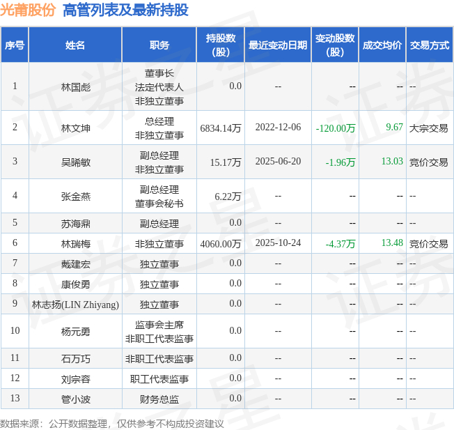Click the date 2022-12-06
Viewport: 454px width, 430px height.
coord(278,128)
